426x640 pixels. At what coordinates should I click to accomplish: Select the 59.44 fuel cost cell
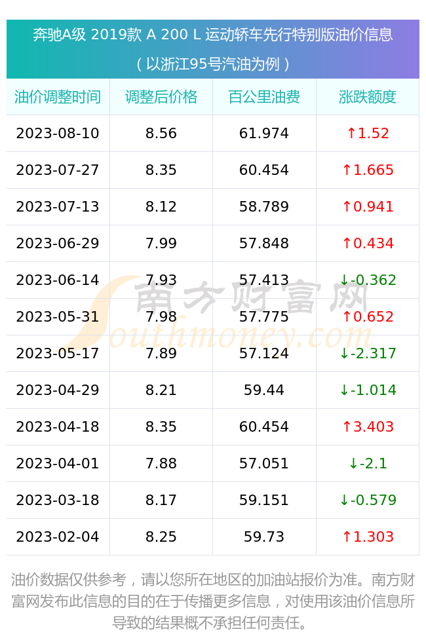tap(264, 390)
